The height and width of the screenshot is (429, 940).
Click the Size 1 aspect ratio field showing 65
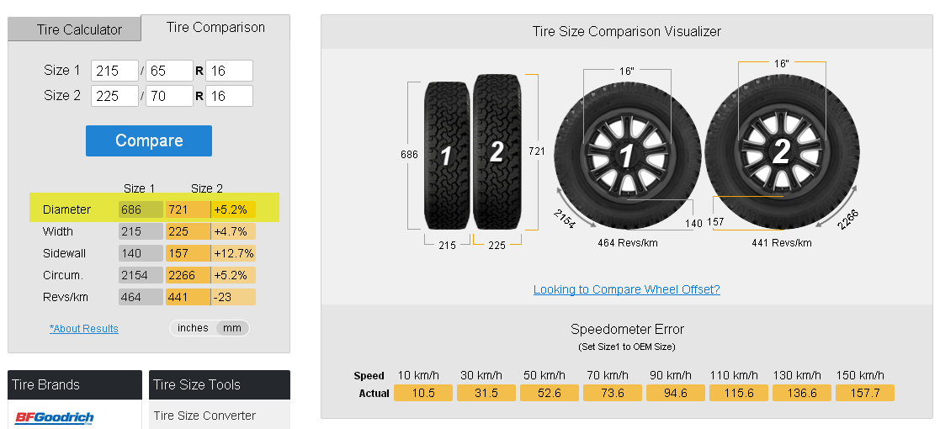(169, 71)
